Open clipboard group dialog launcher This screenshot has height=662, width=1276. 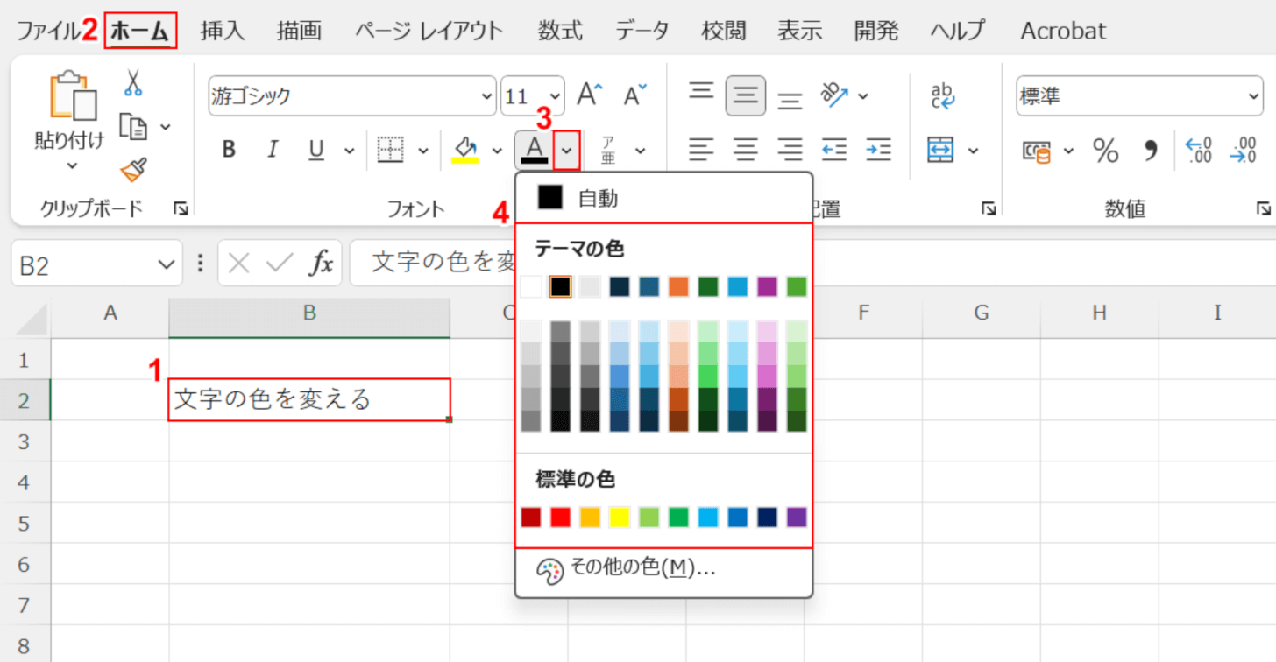(181, 208)
